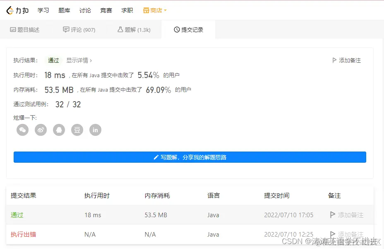Click the LeetCode logo
384x249 pixels.
tap(17, 10)
